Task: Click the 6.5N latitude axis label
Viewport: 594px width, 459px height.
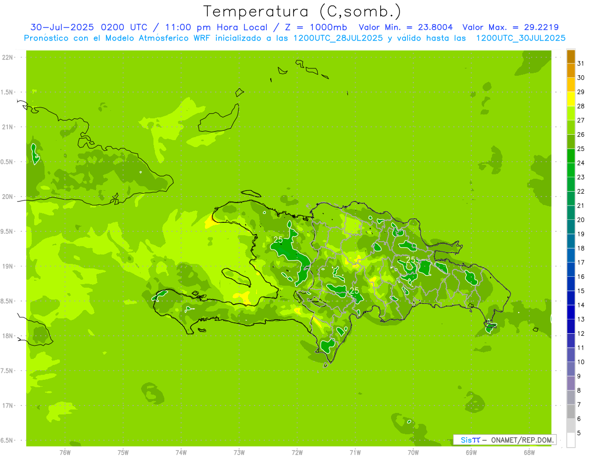Action: [7, 440]
